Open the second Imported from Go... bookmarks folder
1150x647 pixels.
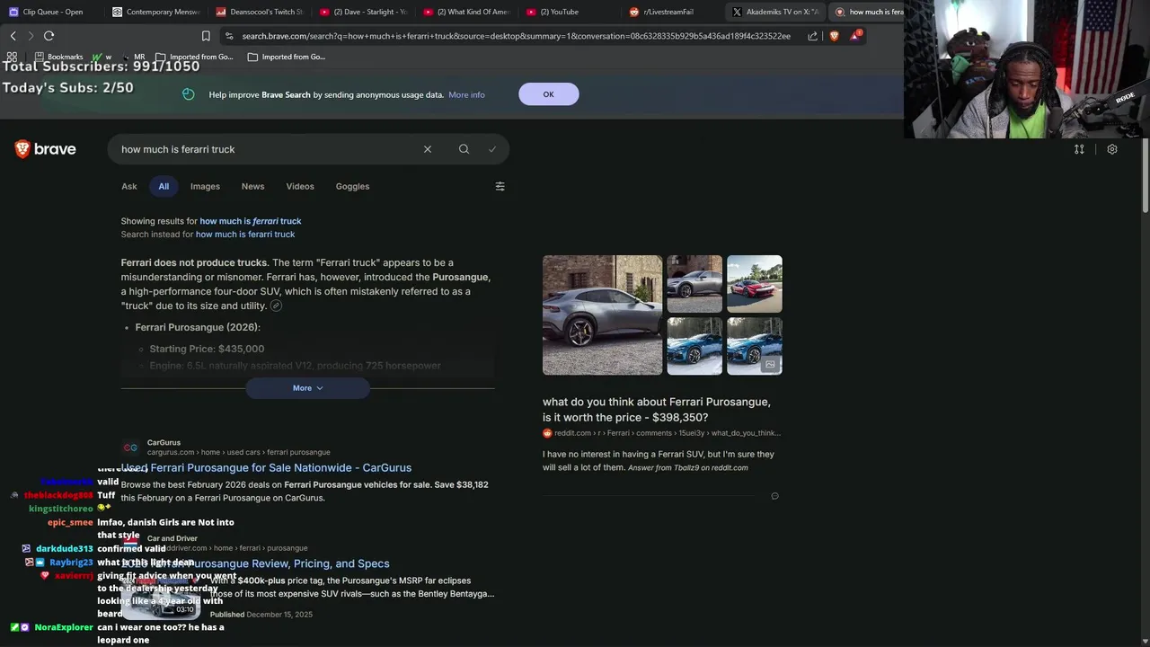pyautogui.click(x=286, y=57)
